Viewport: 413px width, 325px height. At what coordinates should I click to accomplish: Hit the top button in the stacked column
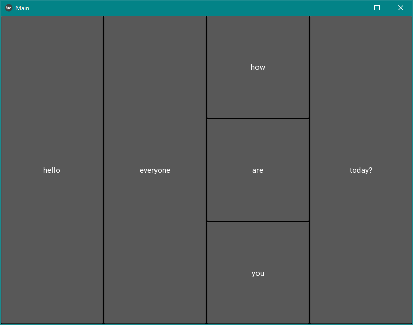coord(258,67)
